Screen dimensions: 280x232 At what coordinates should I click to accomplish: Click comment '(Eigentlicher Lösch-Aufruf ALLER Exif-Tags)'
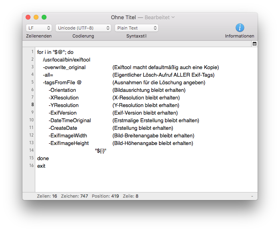[x=163, y=75]
